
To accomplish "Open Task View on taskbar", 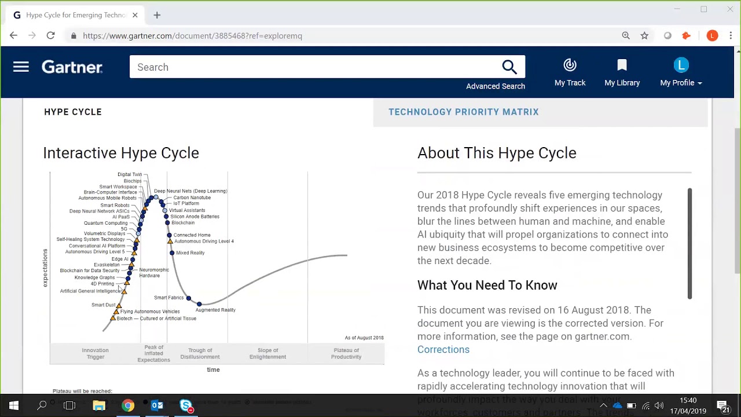I will (x=69, y=406).
